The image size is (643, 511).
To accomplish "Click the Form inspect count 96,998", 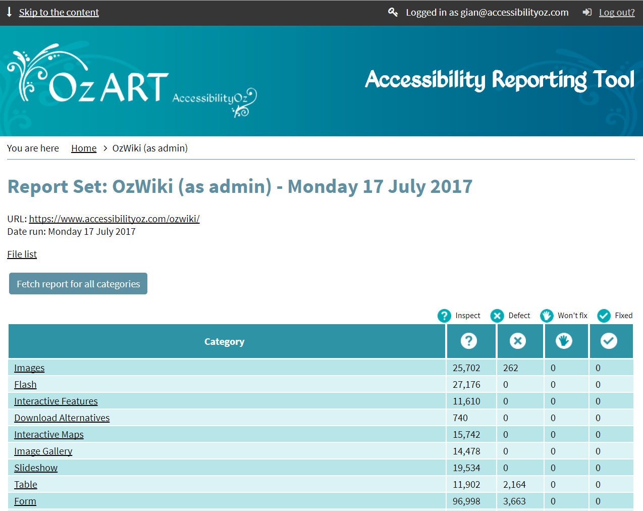I will (466, 501).
